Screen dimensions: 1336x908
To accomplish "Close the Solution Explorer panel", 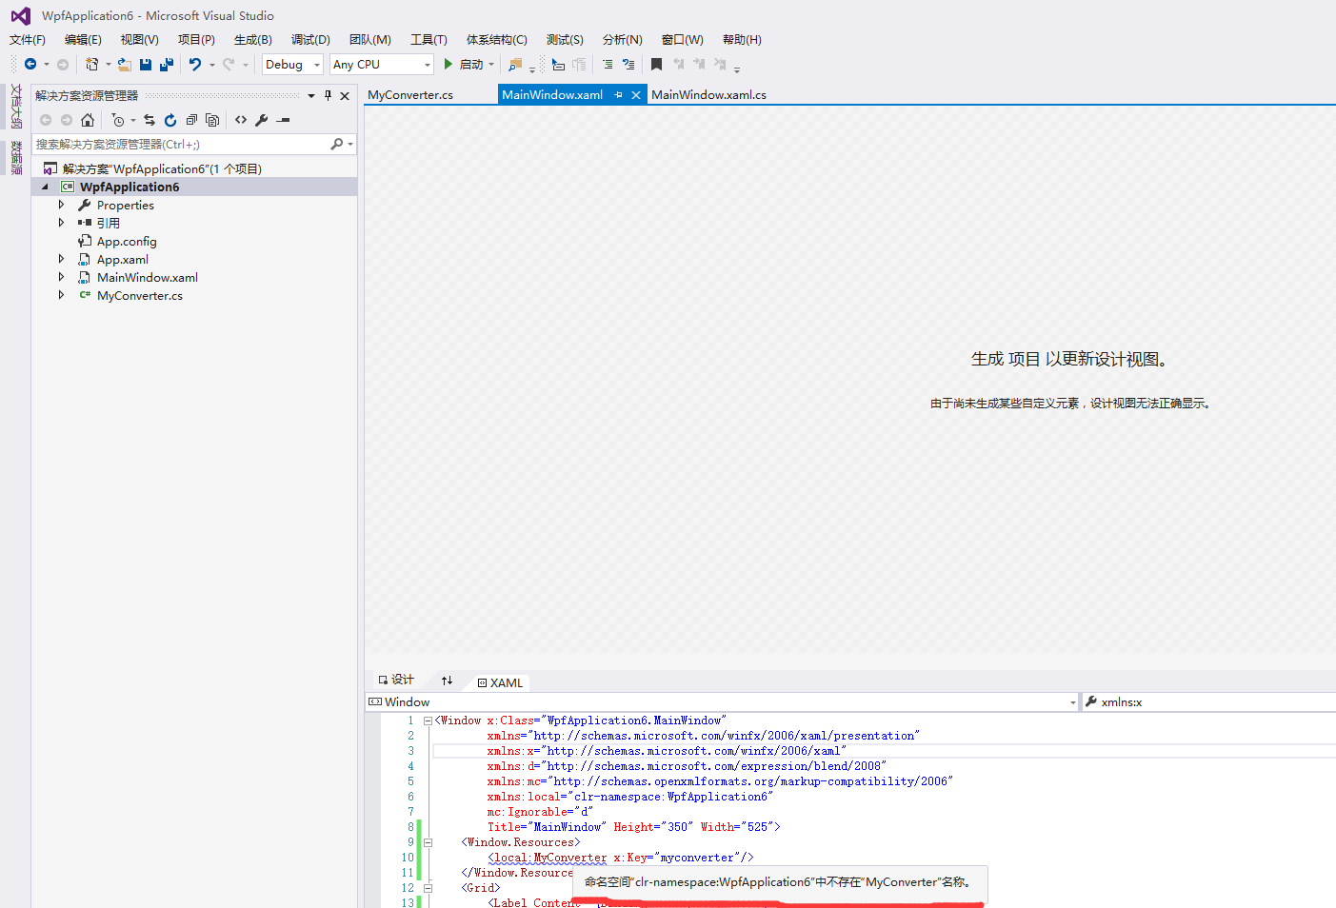I will point(345,95).
